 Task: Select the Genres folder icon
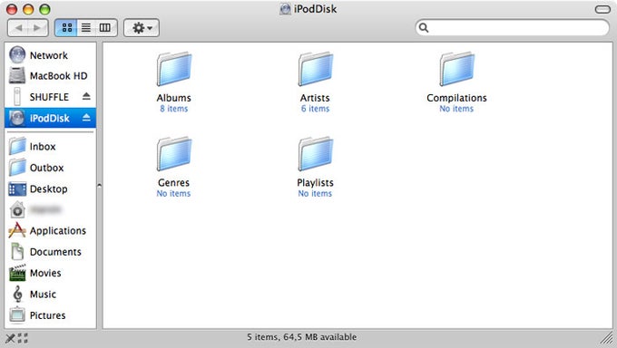pos(174,154)
